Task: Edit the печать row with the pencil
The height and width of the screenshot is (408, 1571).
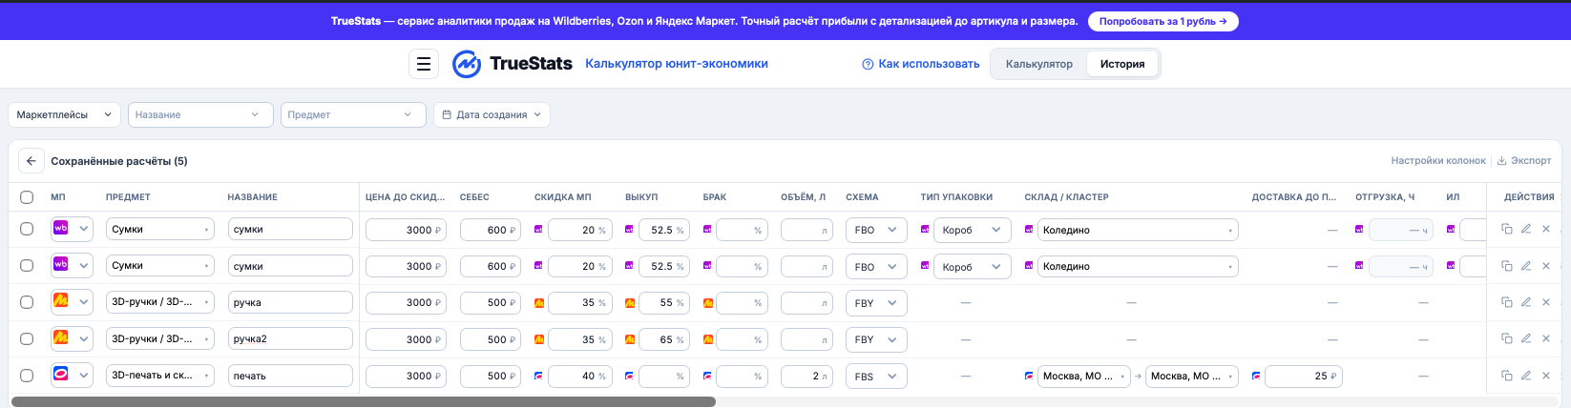Action: click(1526, 376)
